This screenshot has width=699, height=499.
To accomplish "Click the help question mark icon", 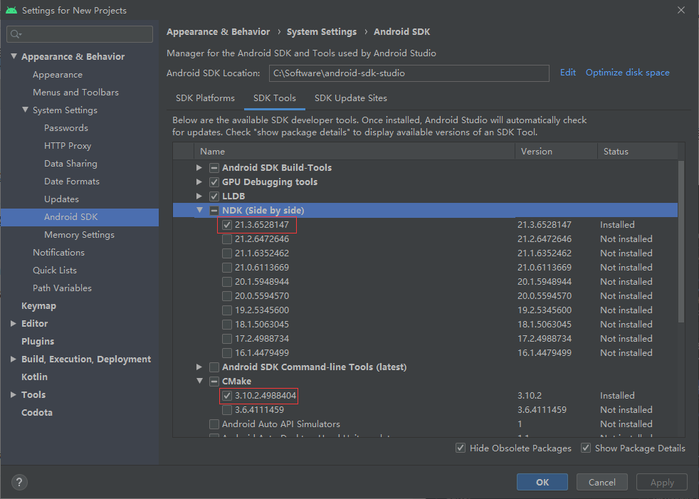I will pyautogui.click(x=19, y=482).
